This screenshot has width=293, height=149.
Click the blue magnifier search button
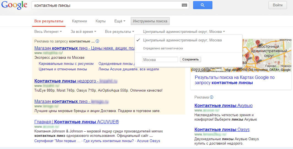click(202, 5)
